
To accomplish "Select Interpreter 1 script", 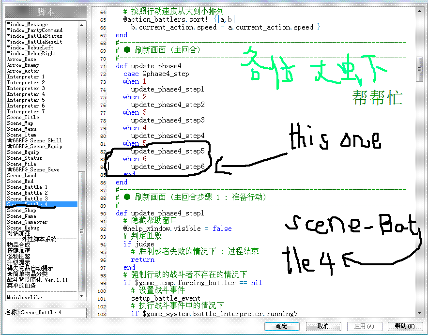I will coord(26,76).
